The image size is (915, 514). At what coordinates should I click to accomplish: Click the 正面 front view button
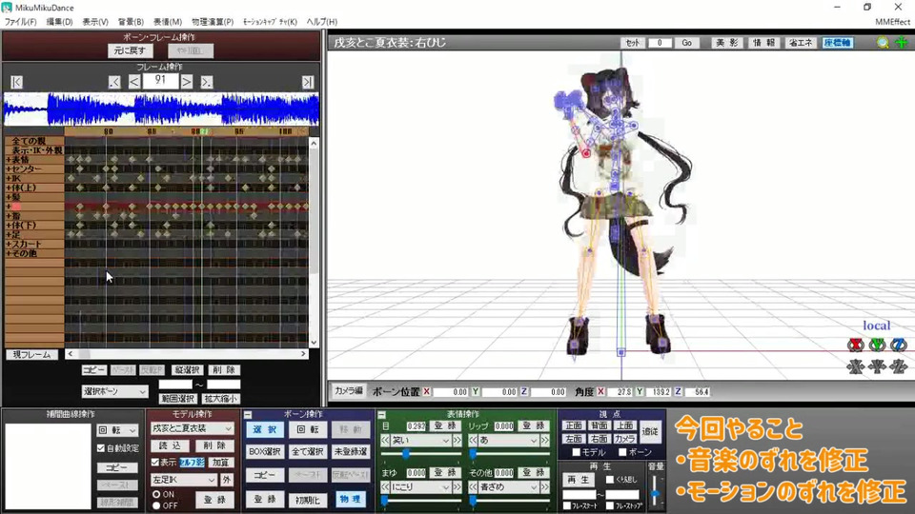point(574,426)
